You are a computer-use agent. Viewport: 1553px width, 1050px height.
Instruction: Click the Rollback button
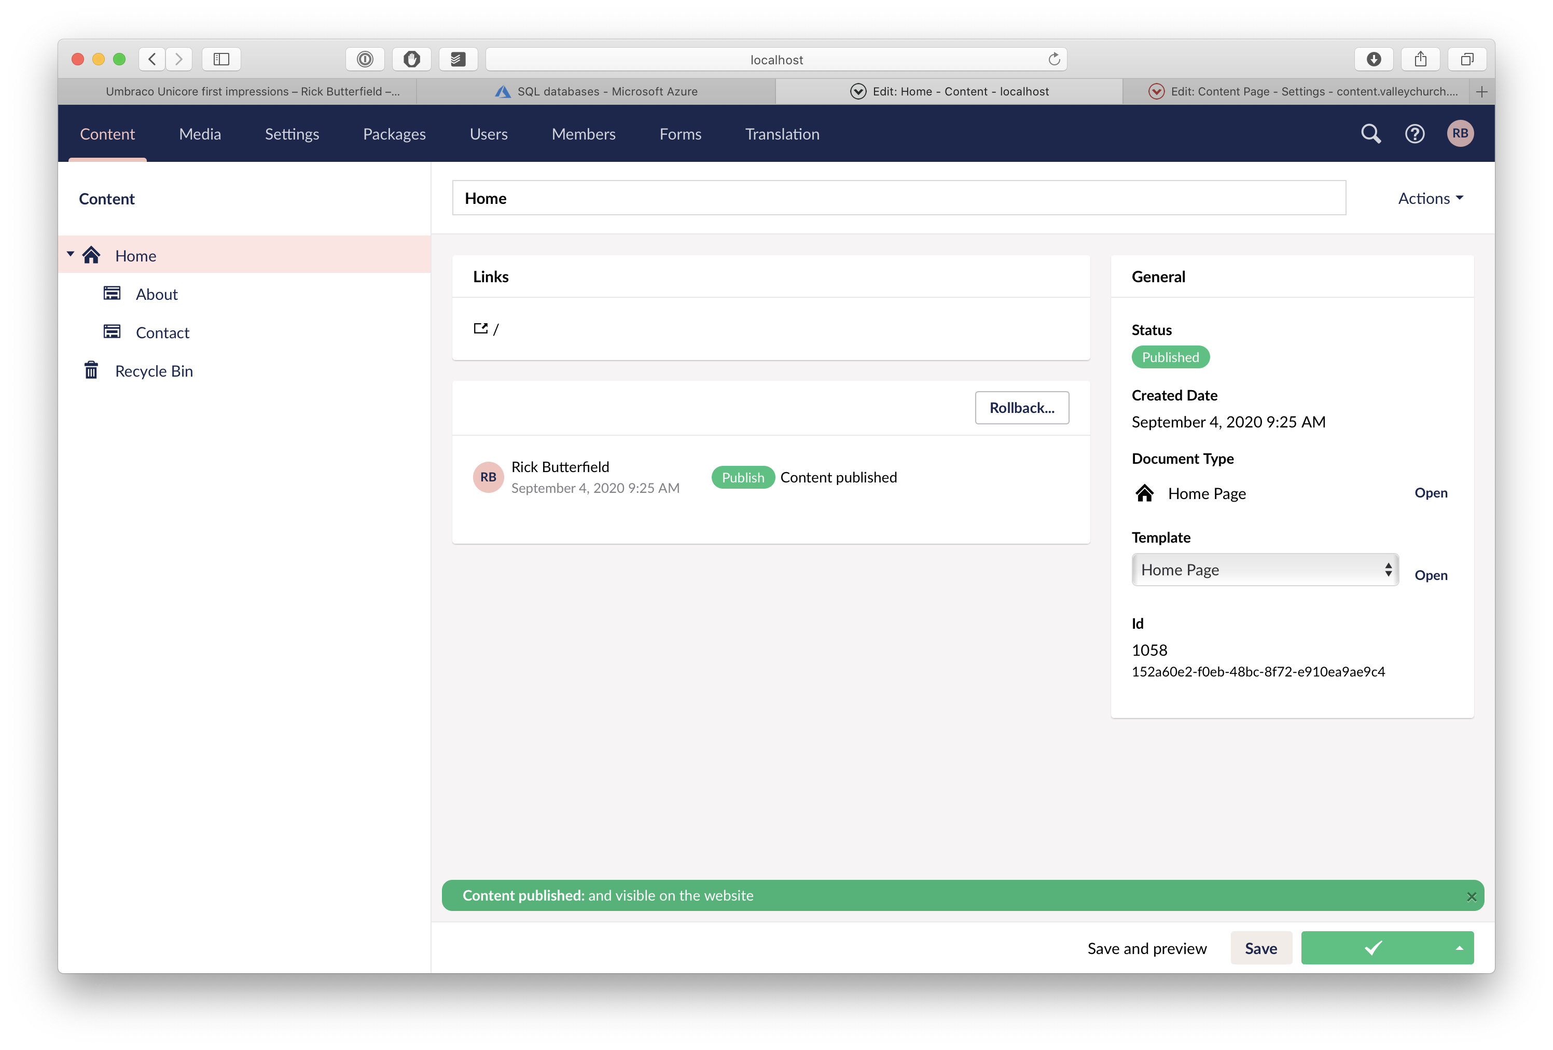click(x=1021, y=407)
